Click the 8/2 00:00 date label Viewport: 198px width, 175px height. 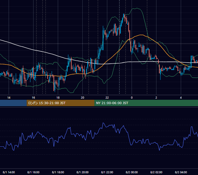point(132,172)
